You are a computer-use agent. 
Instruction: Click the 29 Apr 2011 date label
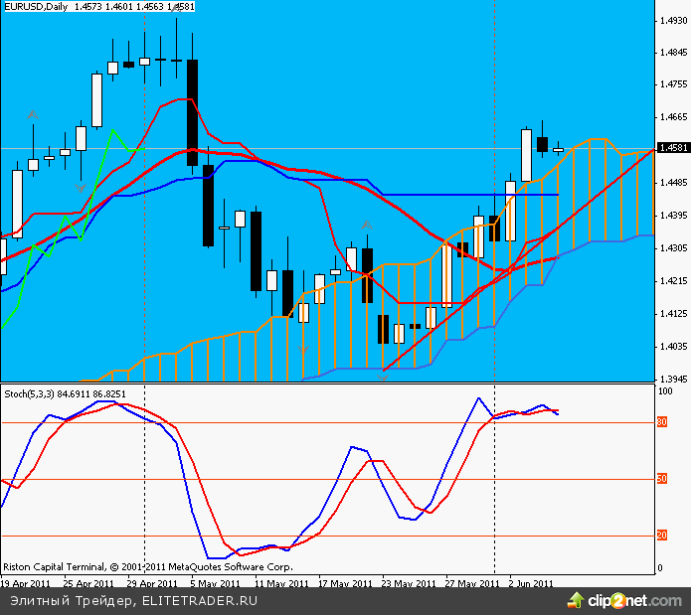click(153, 583)
